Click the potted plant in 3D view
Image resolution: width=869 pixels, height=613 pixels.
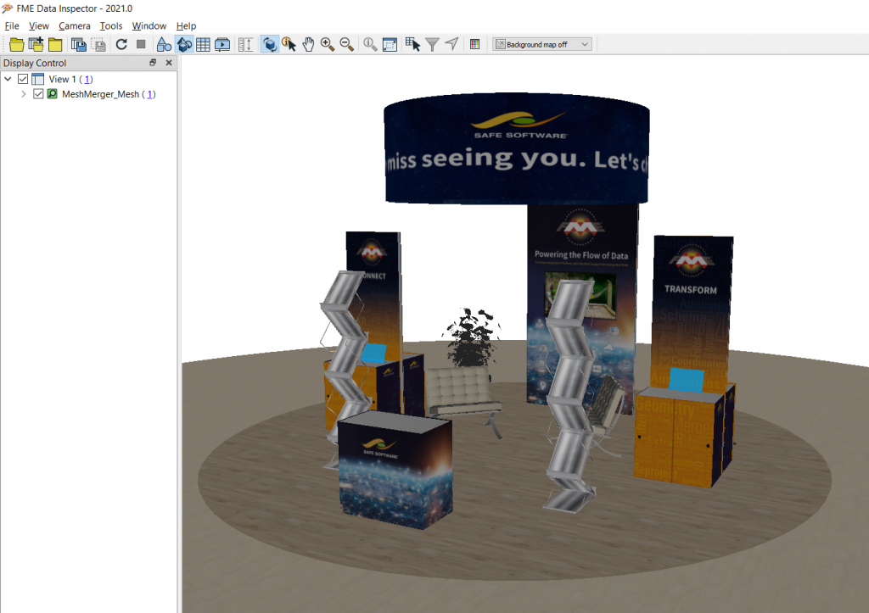tap(471, 337)
